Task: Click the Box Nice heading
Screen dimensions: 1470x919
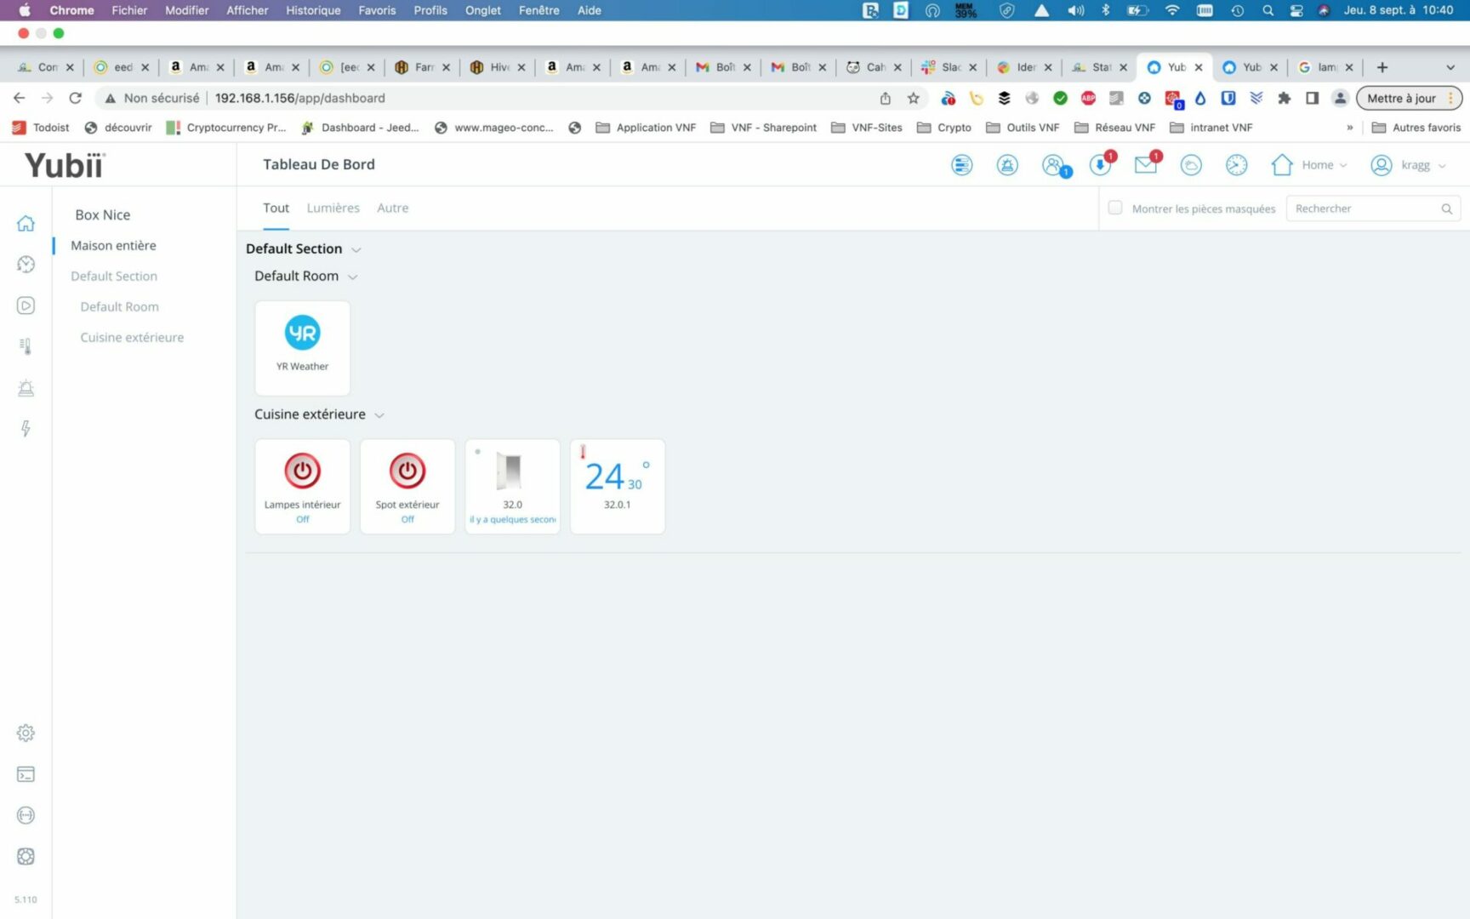Action: (103, 215)
